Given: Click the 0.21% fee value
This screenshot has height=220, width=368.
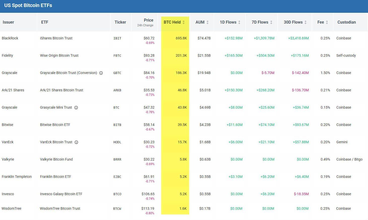Looking at the screenshot, I should point(325,90).
